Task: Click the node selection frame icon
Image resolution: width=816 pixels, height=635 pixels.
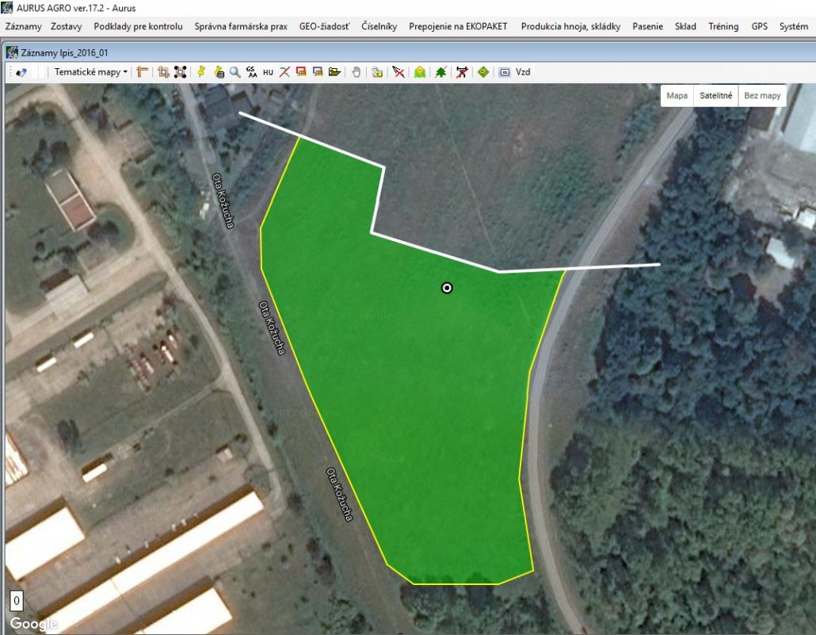Action: click(x=181, y=72)
